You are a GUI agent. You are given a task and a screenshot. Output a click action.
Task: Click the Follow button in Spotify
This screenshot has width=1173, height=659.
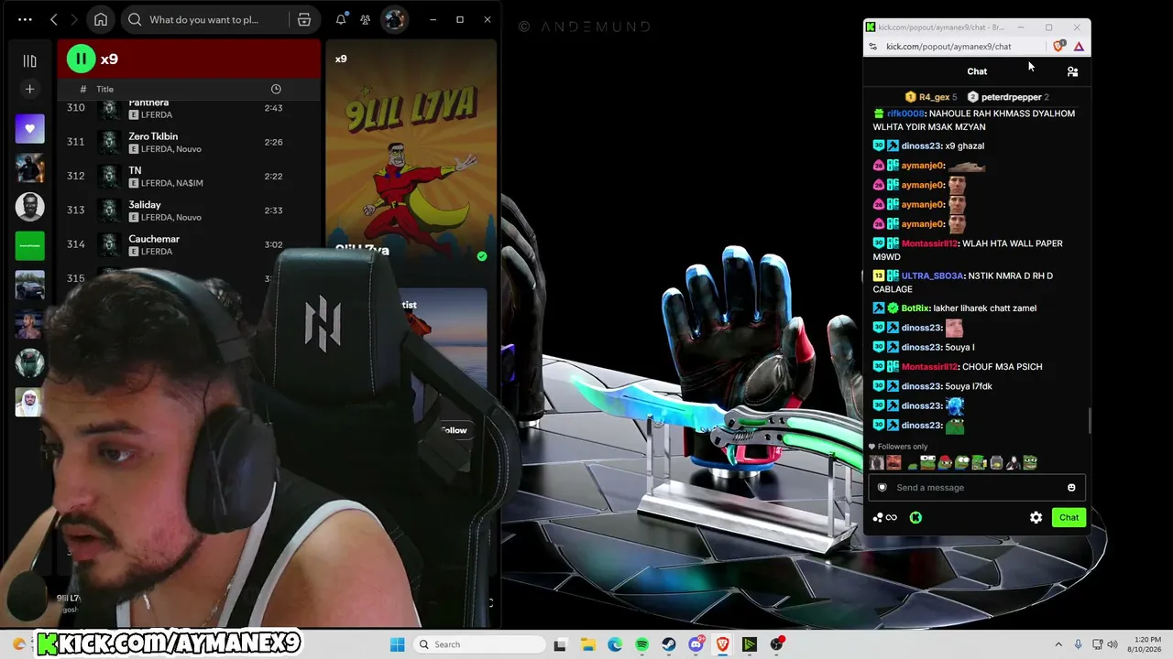click(x=454, y=430)
